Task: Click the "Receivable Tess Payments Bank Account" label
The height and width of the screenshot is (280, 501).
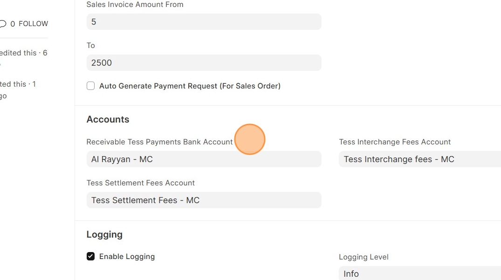Action: click(159, 142)
